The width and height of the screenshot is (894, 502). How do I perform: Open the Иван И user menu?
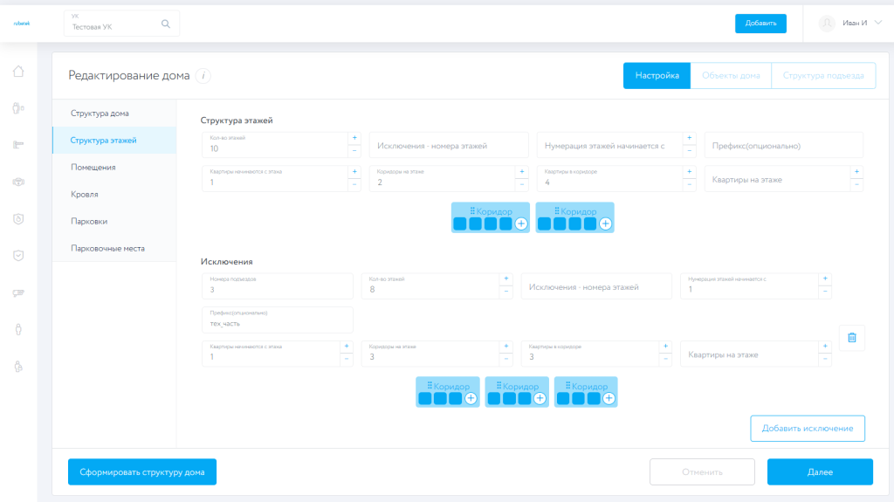click(856, 24)
